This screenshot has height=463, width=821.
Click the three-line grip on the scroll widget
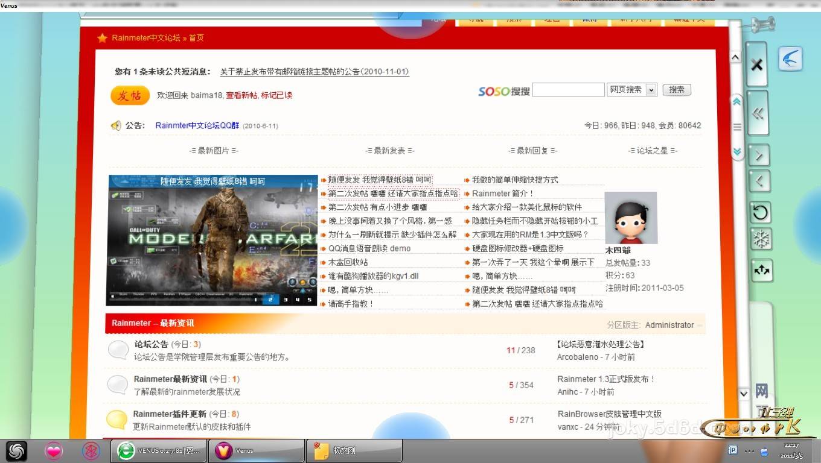[737, 127]
